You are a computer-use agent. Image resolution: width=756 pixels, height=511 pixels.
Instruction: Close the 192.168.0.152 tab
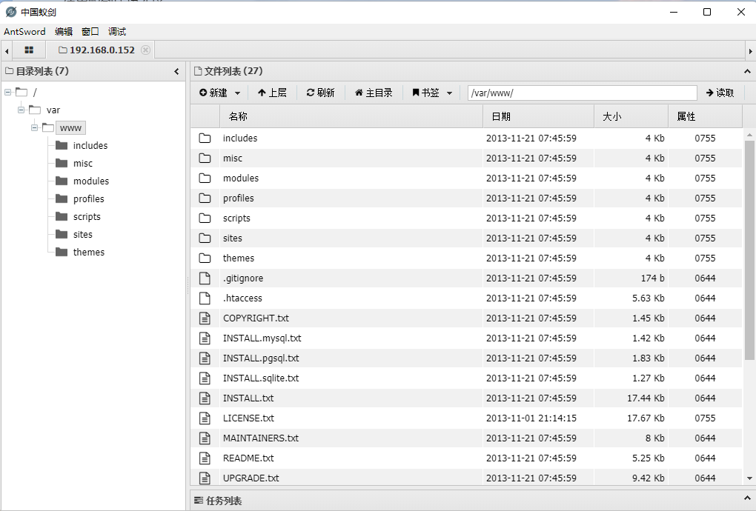point(145,50)
